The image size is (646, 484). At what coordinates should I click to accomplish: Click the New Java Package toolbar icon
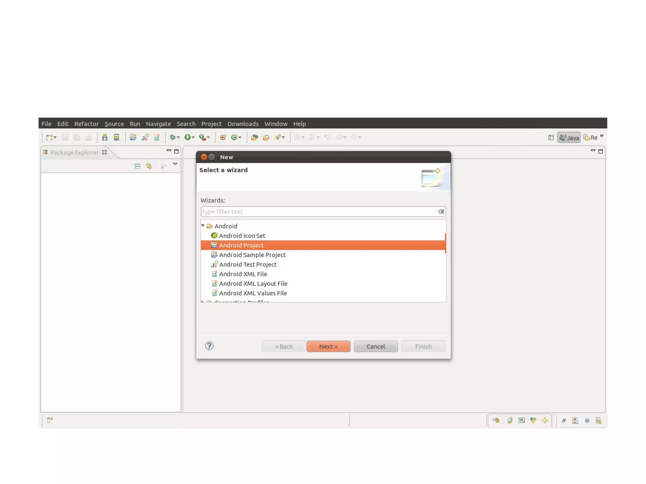pos(223,137)
